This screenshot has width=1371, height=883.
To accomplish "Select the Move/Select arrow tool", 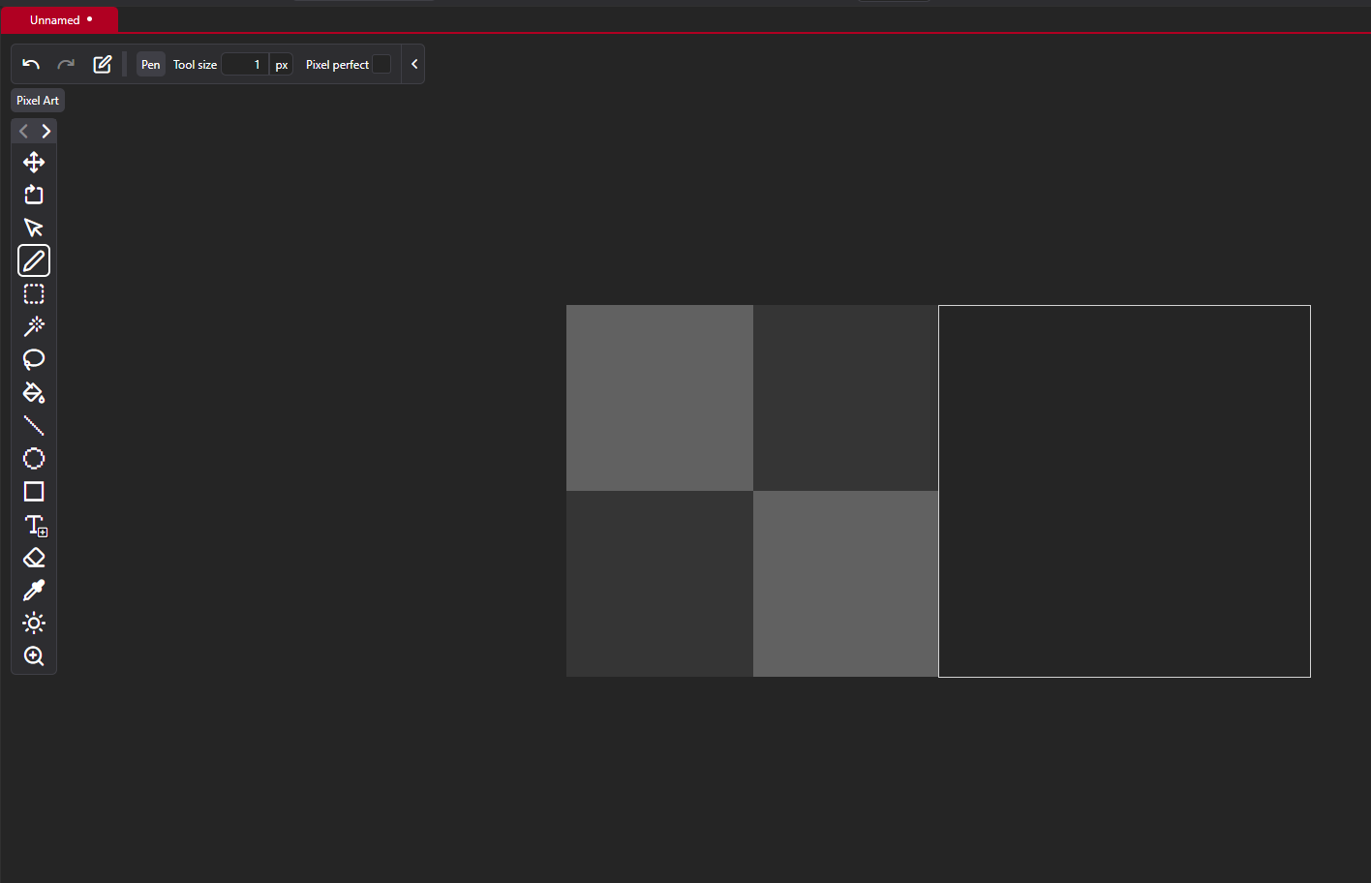I will click(x=34, y=228).
